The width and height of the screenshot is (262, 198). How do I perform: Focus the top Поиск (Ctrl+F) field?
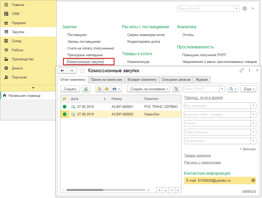pos(206,9)
